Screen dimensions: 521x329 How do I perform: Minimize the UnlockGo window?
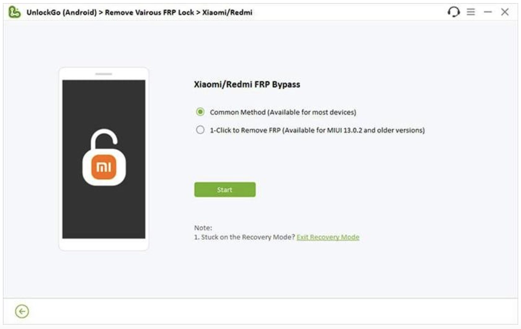click(488, 12)
